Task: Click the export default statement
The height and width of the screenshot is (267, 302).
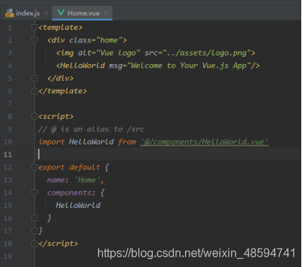Action: 69,167
